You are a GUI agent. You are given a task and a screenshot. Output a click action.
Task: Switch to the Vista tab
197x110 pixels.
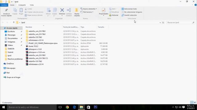point(32,5)
